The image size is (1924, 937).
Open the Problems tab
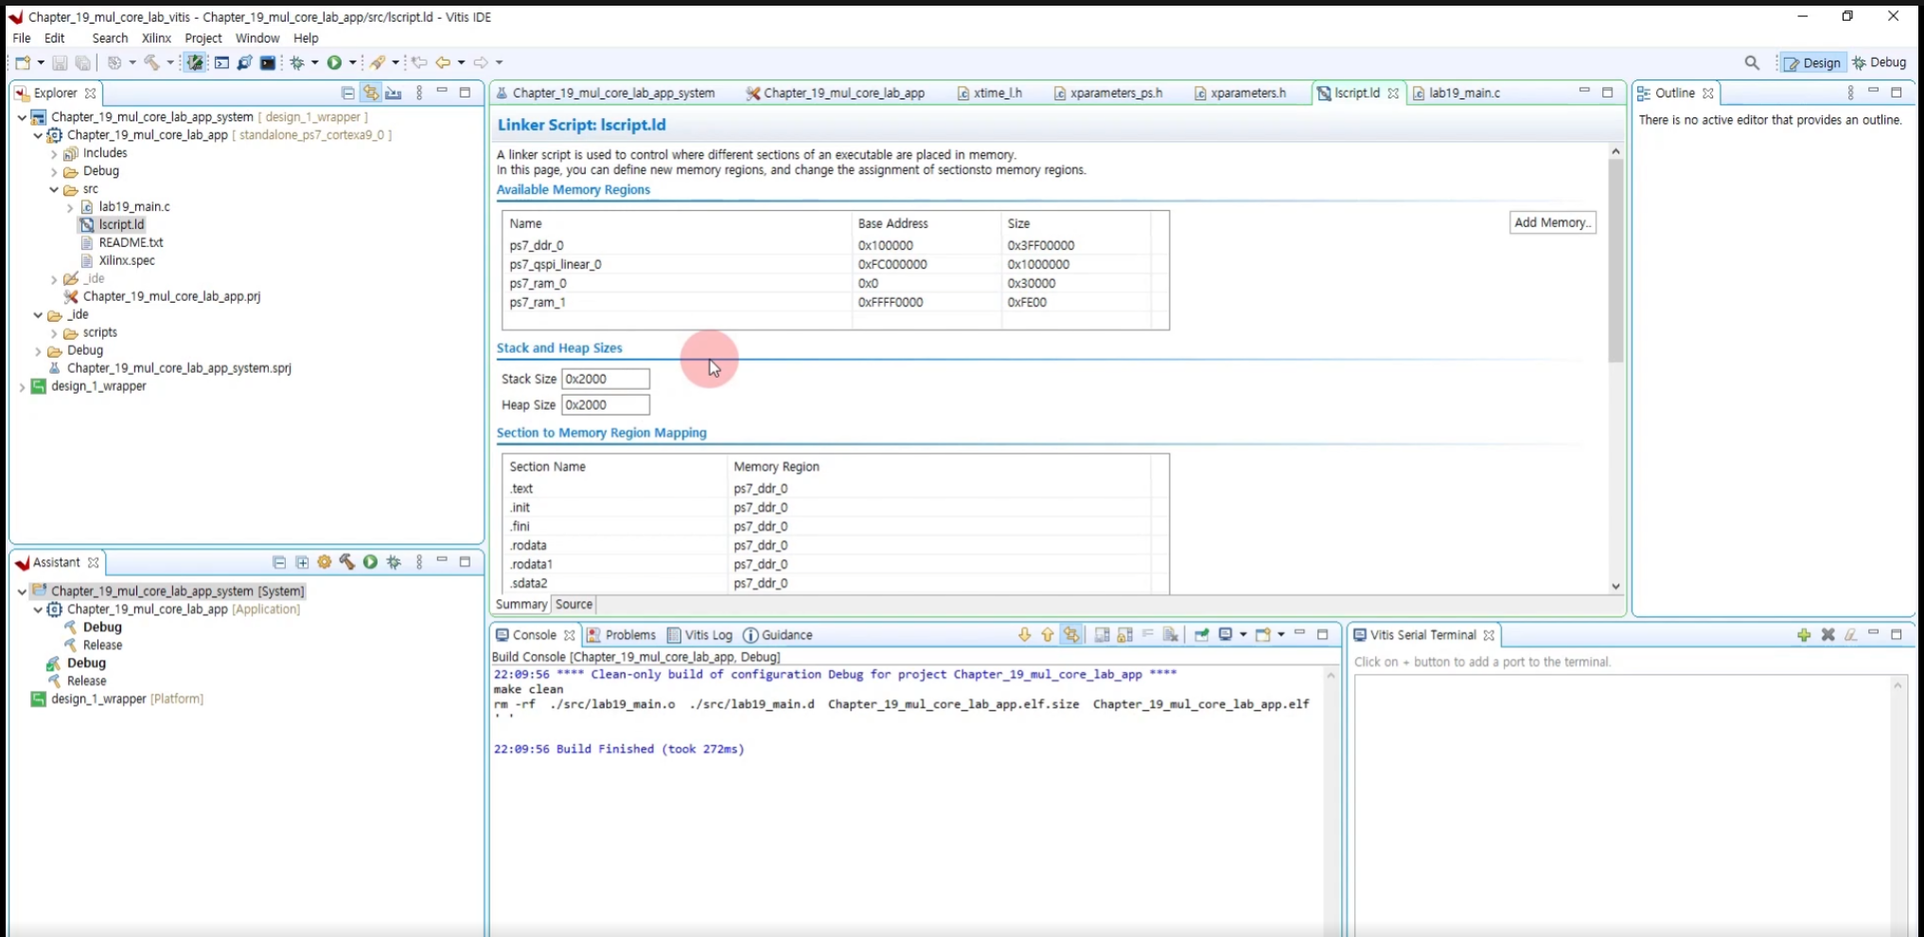(x=621, y=635)
